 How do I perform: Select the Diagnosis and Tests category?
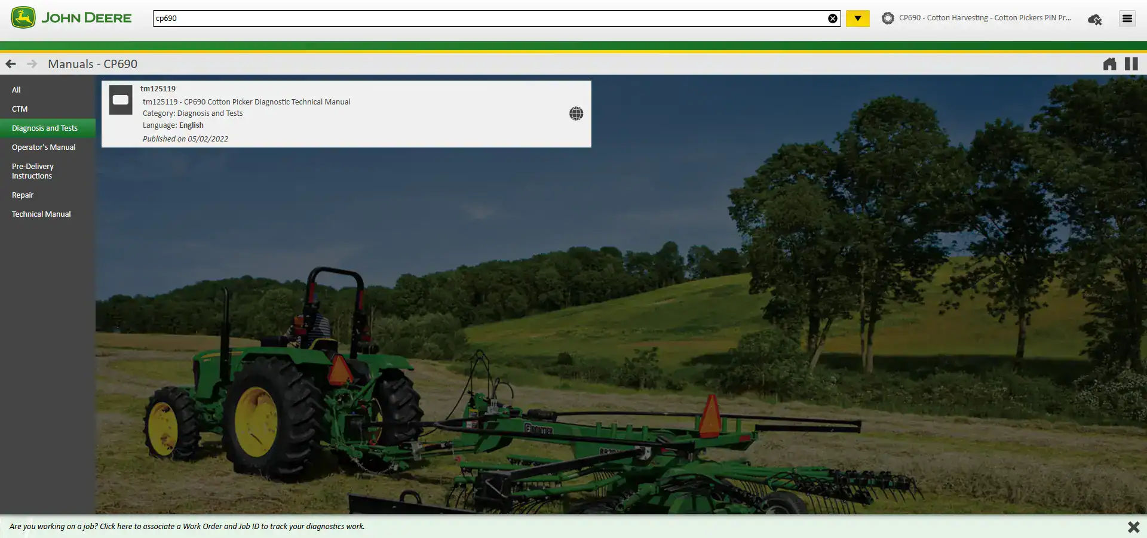point(48,128)
